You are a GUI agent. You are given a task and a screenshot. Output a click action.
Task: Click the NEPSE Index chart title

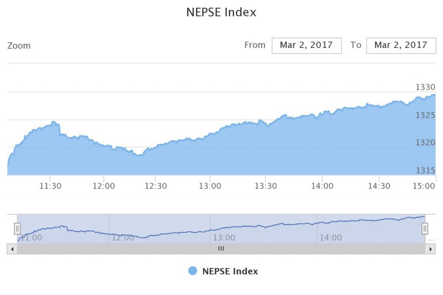221,12
